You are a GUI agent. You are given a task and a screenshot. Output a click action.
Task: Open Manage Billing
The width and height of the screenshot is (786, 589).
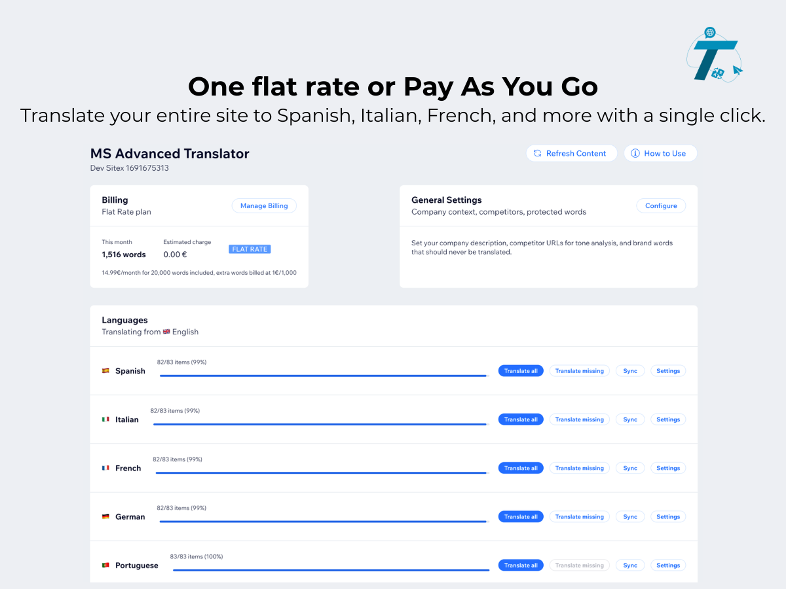pos(264,205)
